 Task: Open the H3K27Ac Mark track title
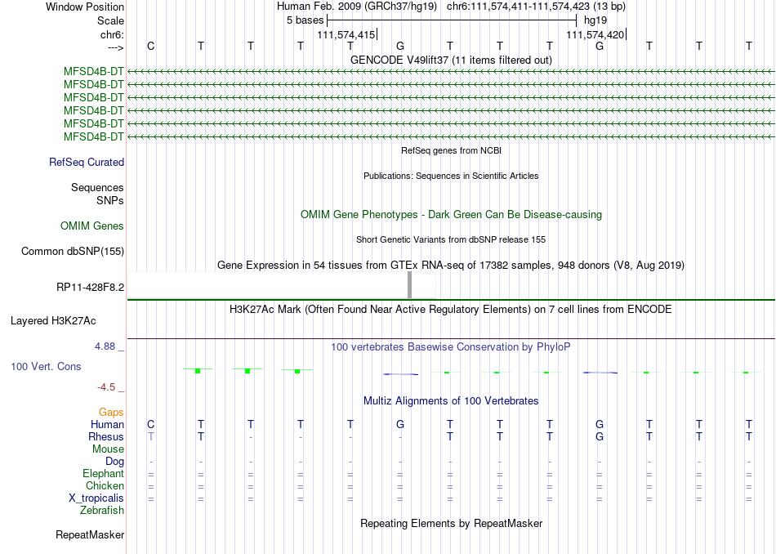coord(451,310)
